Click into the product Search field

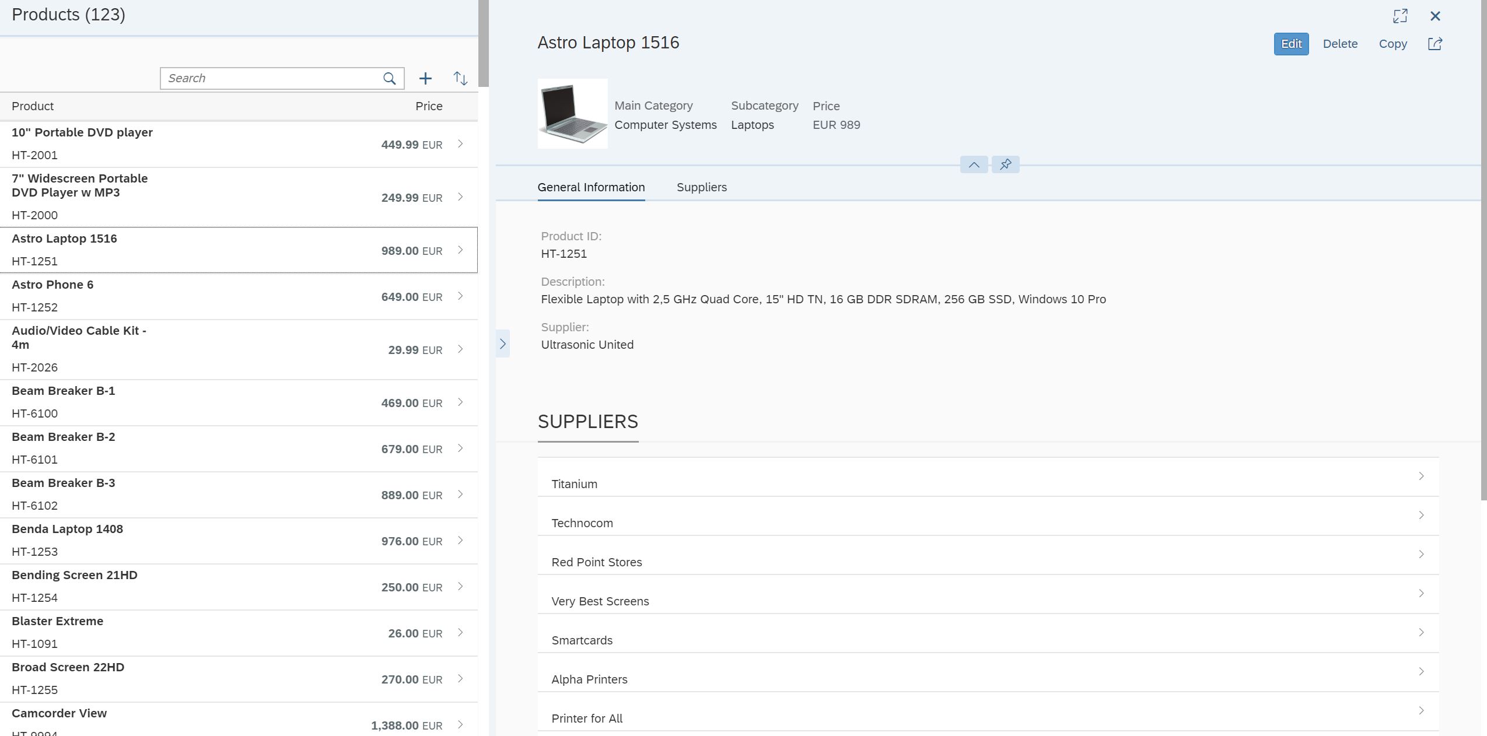271,78
